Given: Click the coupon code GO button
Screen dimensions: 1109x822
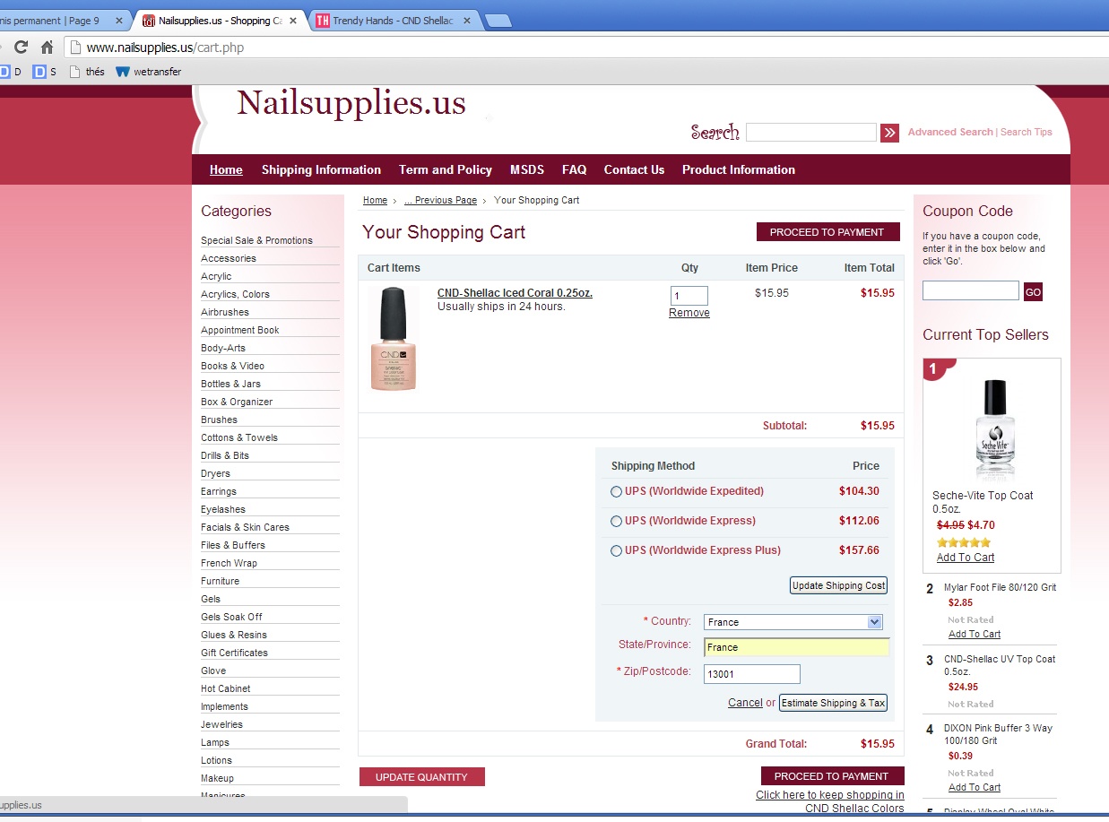Looking at the screenshot, I should tap(1033, 291).
